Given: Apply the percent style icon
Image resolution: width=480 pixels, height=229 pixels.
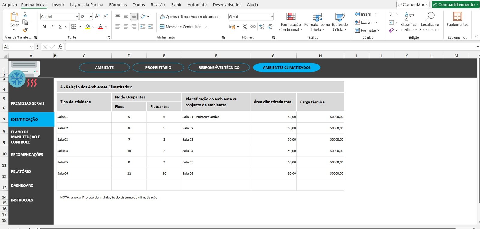Looking at the screenshot, I should pos(245,27).
